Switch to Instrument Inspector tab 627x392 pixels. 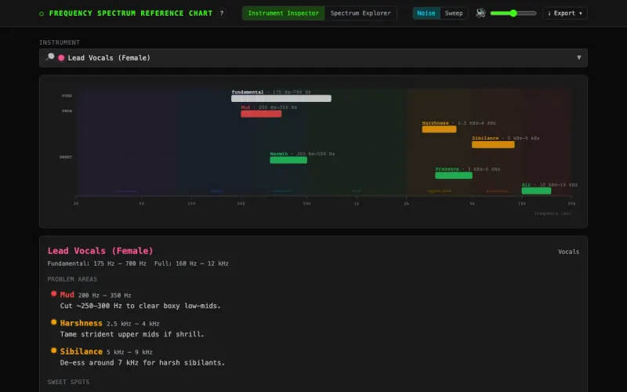point(284,13)
